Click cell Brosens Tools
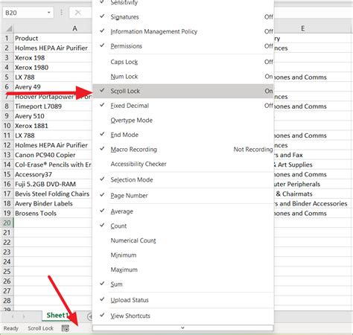The height and width of the screenshot is (335, 353). click(53, 213)
